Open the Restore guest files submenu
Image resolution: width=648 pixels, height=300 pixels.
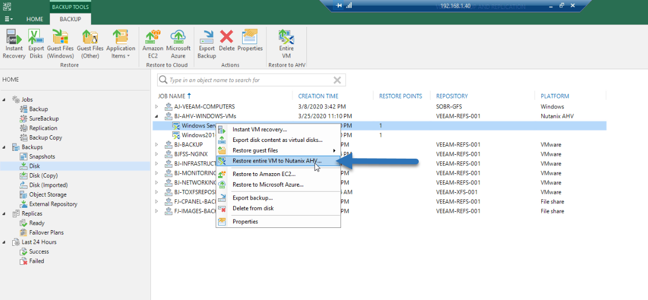pyautogui.click(x=278, y=150)
